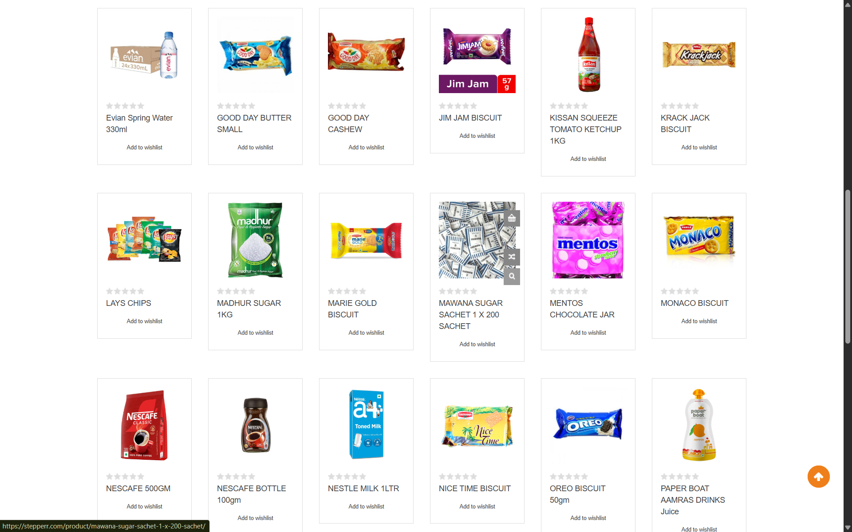852x532 pixels.
Task: Rate Monaco Biscuit using star icons
Action: coord(680,291)
